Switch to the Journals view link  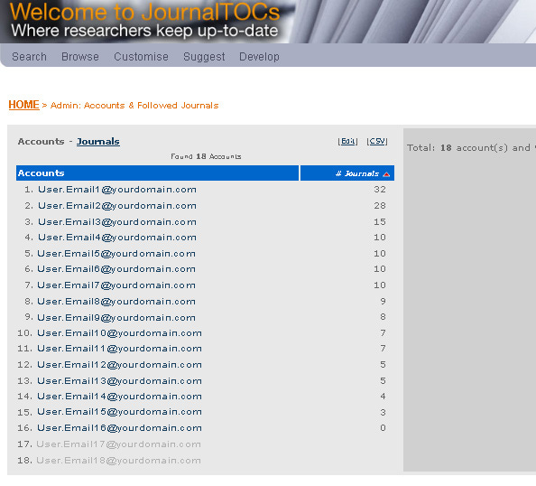98,141
